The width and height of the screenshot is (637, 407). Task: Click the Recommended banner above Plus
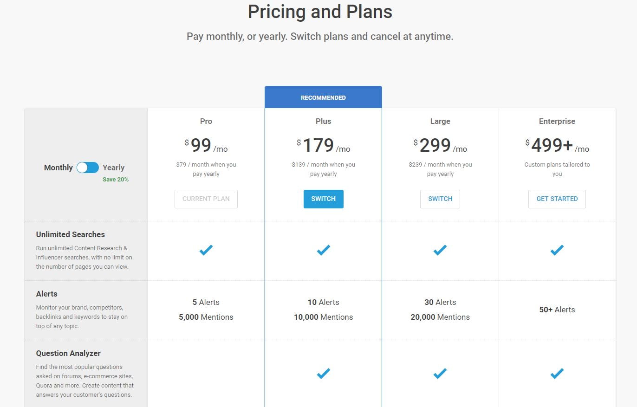pos(324,97)
